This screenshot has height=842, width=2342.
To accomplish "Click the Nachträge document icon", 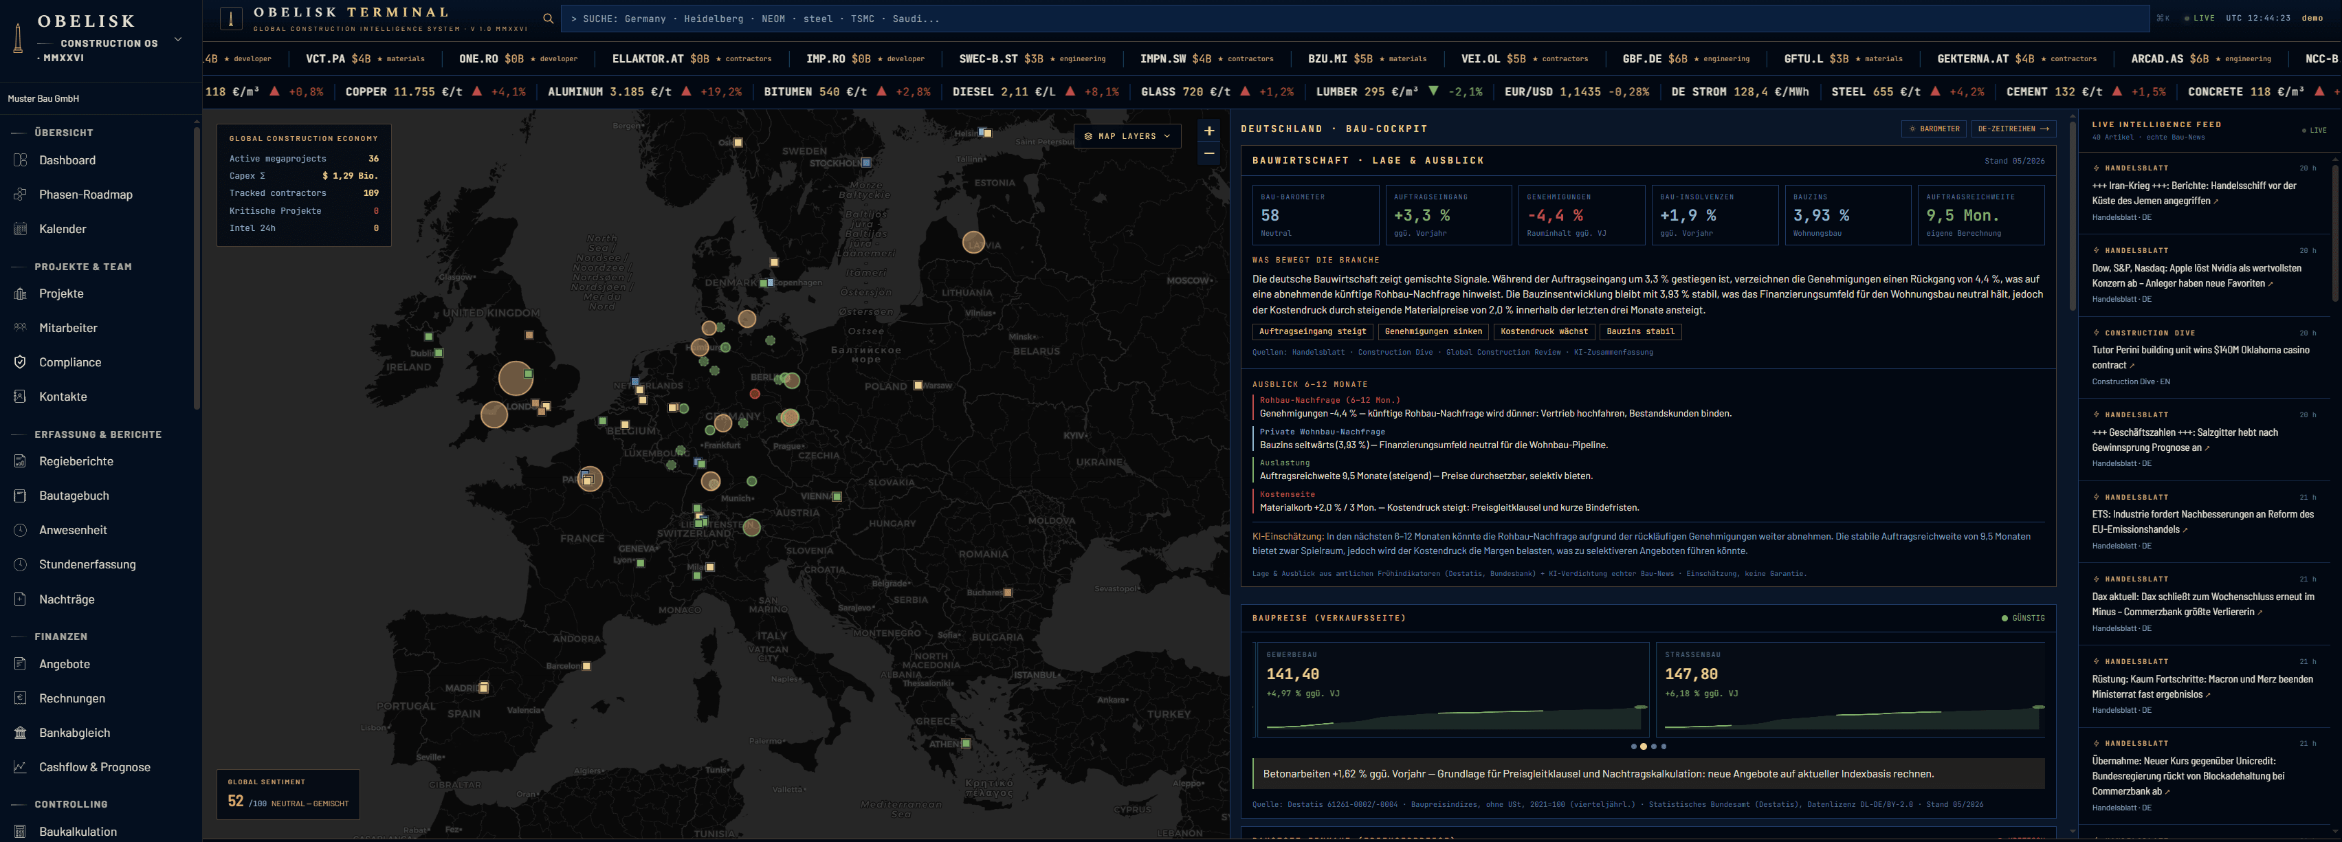I will click(x=20, y=599).
